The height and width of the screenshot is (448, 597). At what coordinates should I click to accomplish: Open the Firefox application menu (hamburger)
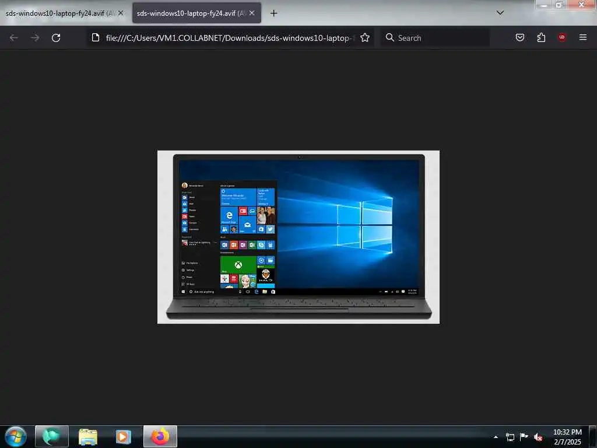(x=583, y=37)
